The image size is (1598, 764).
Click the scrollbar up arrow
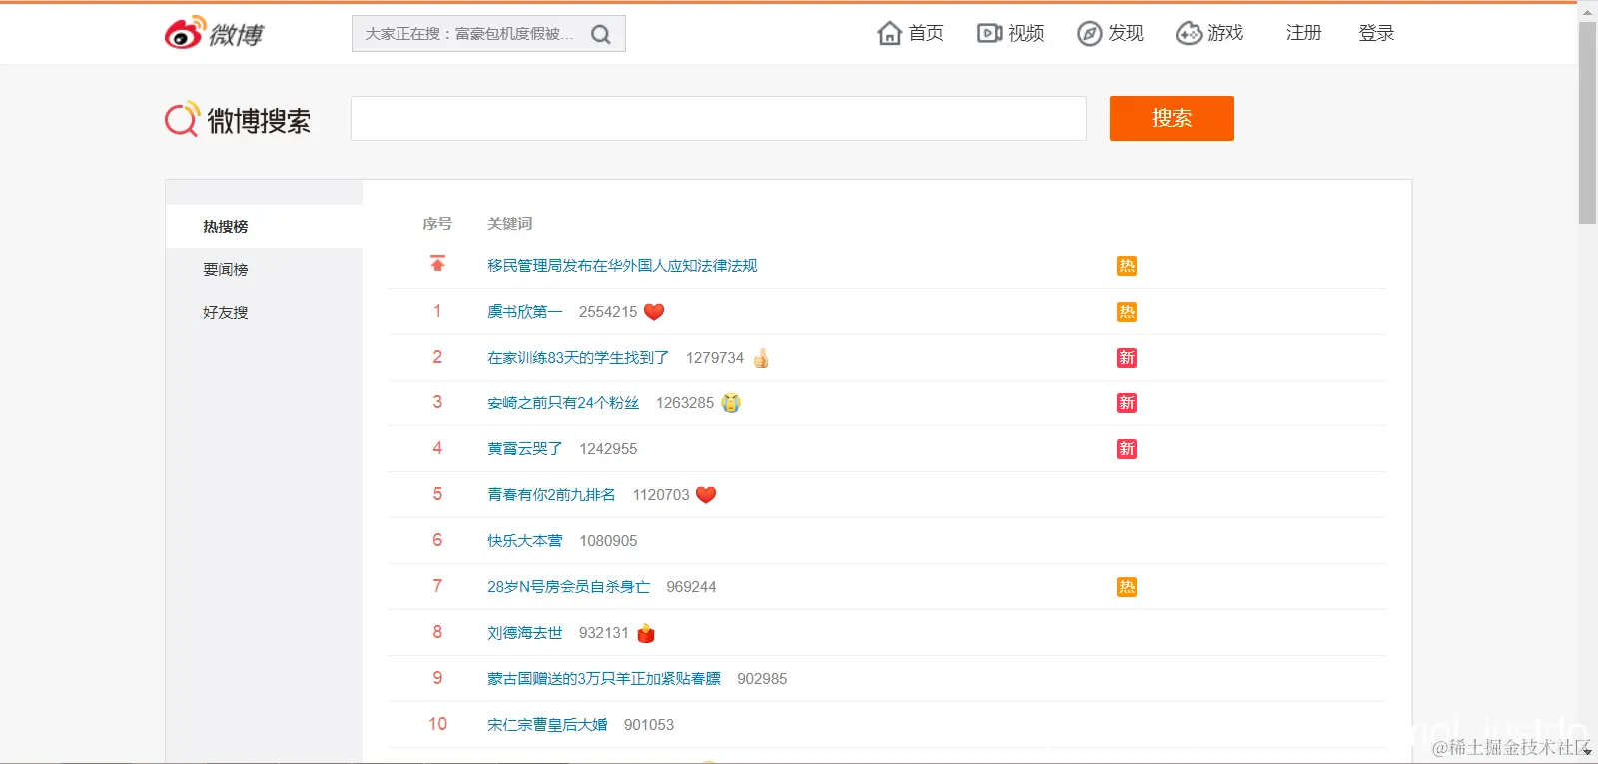(1587, 11)
